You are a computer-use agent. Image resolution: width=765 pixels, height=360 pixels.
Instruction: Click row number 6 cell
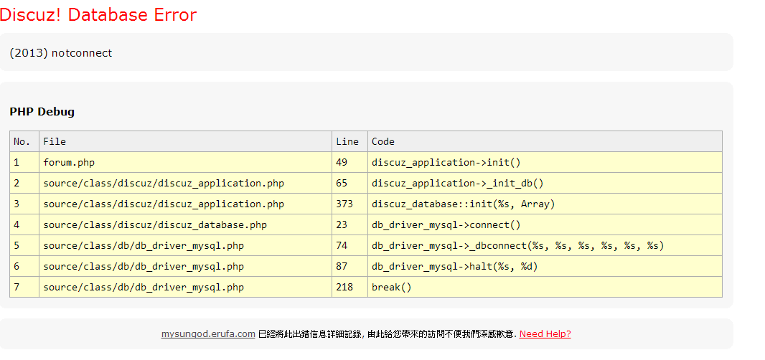(24, 266)
